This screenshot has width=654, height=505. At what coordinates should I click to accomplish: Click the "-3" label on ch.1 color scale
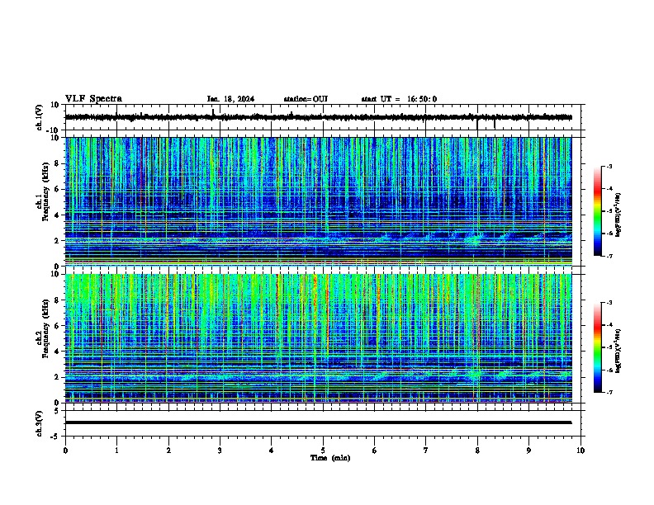(609, 166)
